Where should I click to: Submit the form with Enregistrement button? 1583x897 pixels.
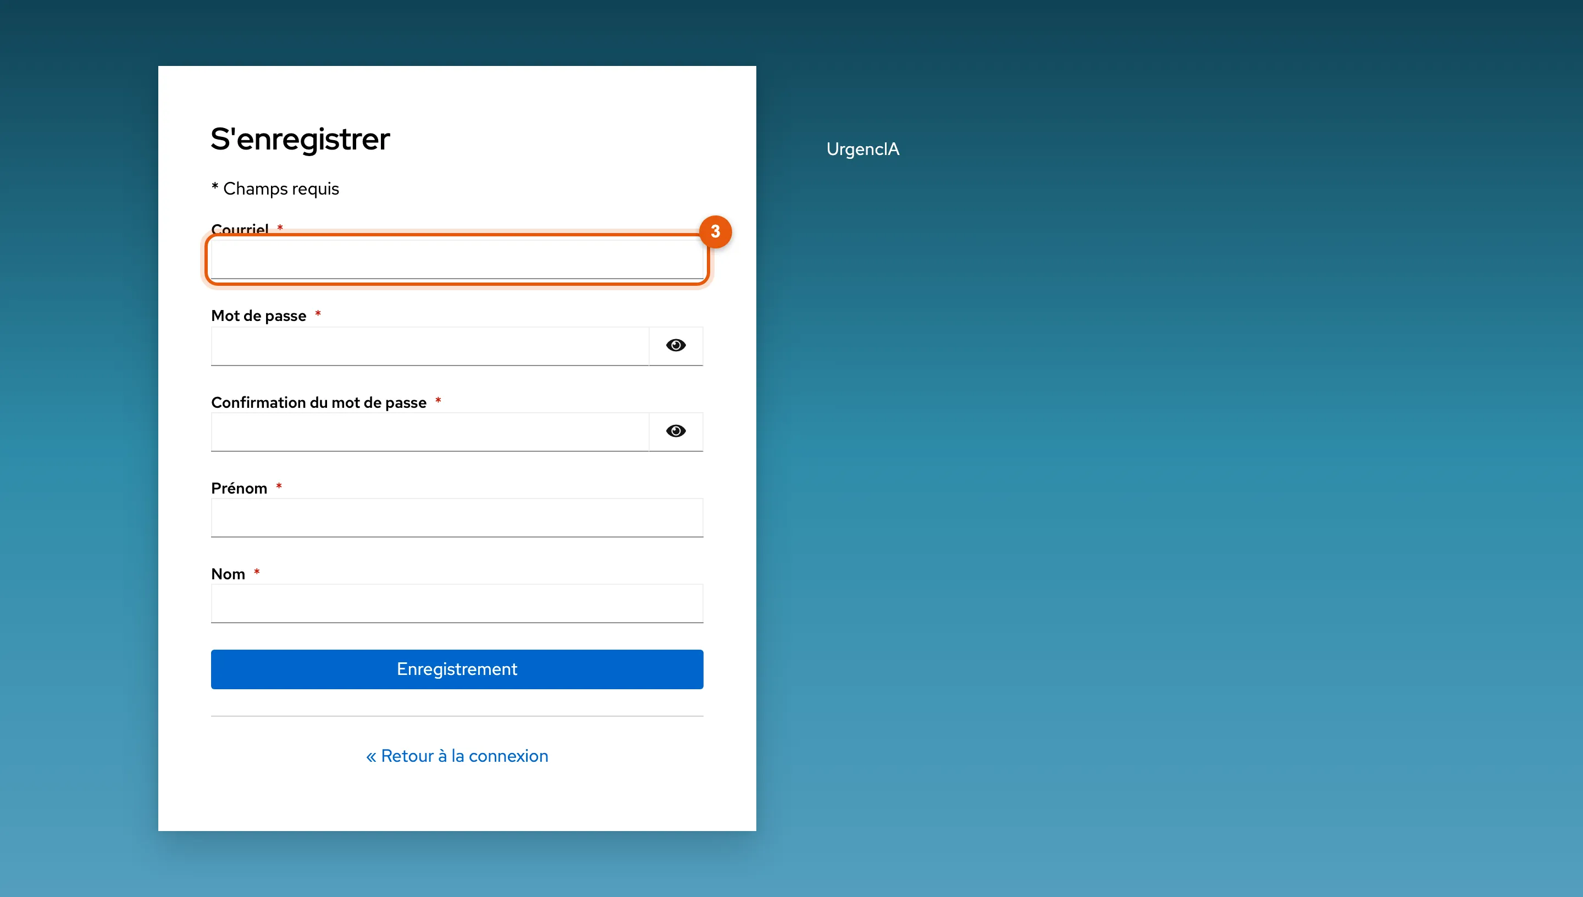[457, 669]
